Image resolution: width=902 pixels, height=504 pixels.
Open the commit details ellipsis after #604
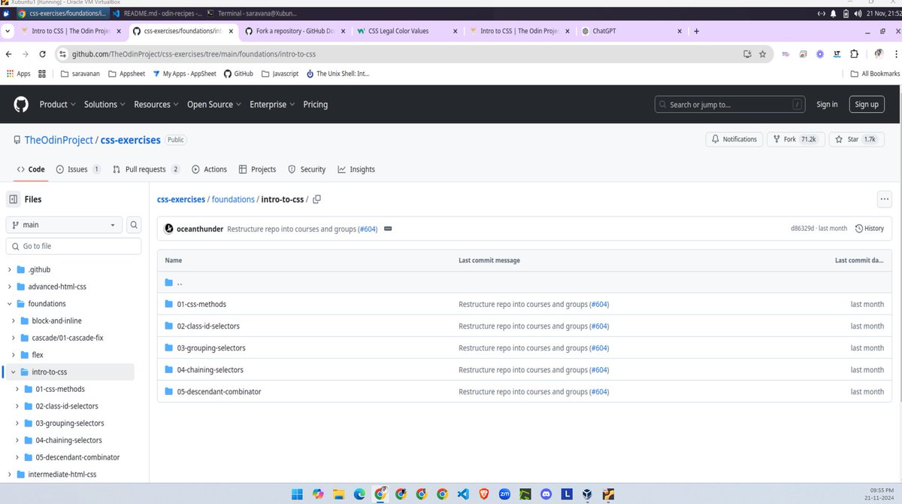(x=387, y=229)
